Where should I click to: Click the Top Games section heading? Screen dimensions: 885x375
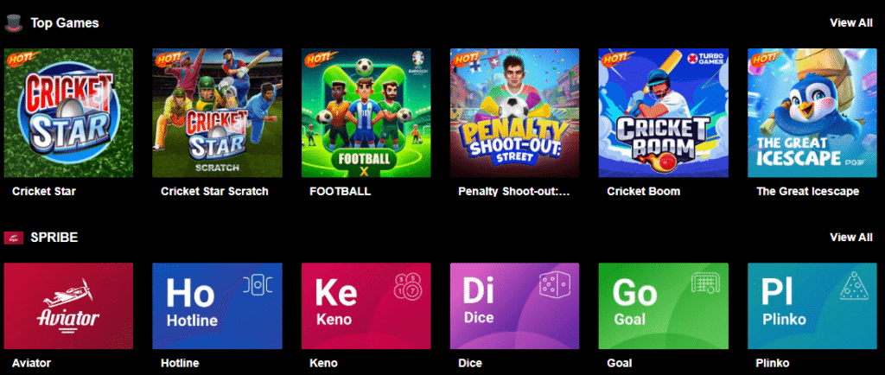[x=64, y=23]
